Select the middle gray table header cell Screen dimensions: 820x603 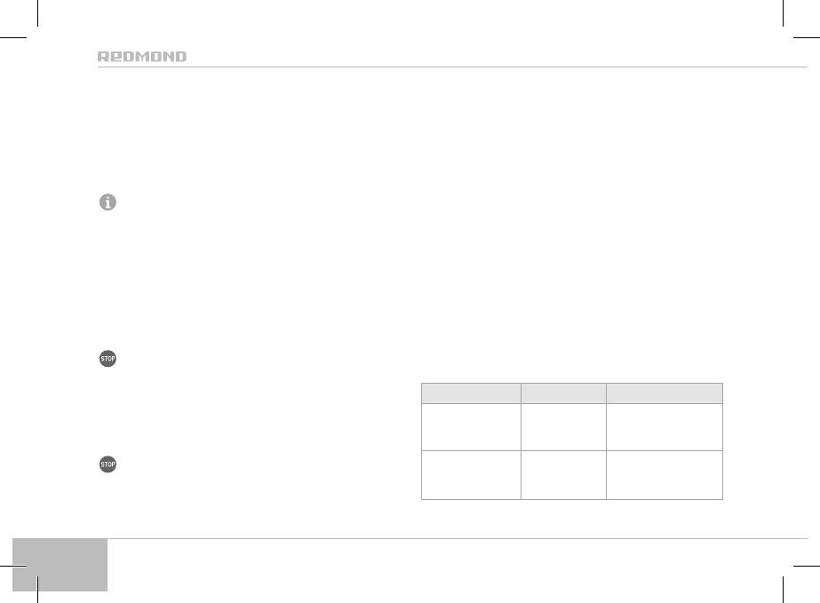click(x=563, y=393)
